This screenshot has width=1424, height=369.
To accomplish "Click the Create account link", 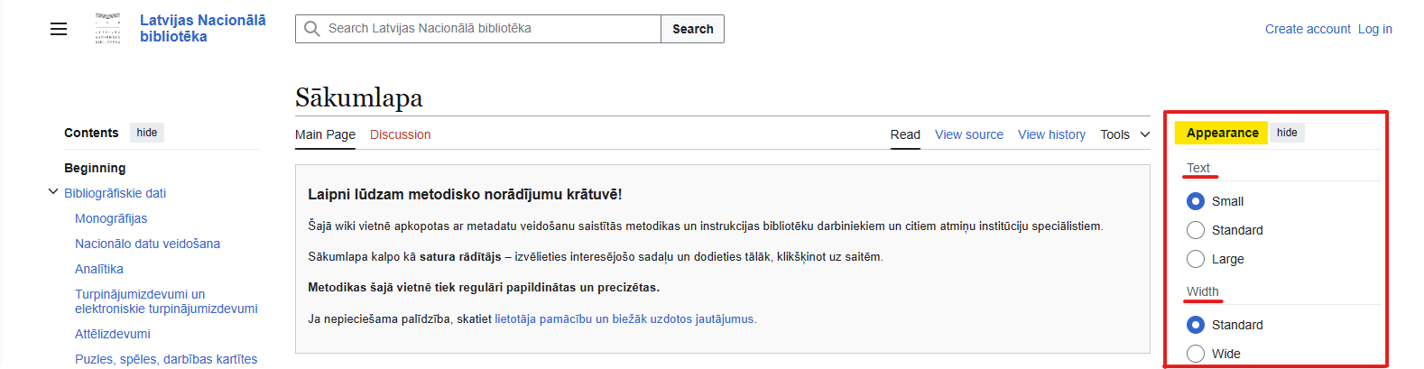I will tap(1308, 29).
